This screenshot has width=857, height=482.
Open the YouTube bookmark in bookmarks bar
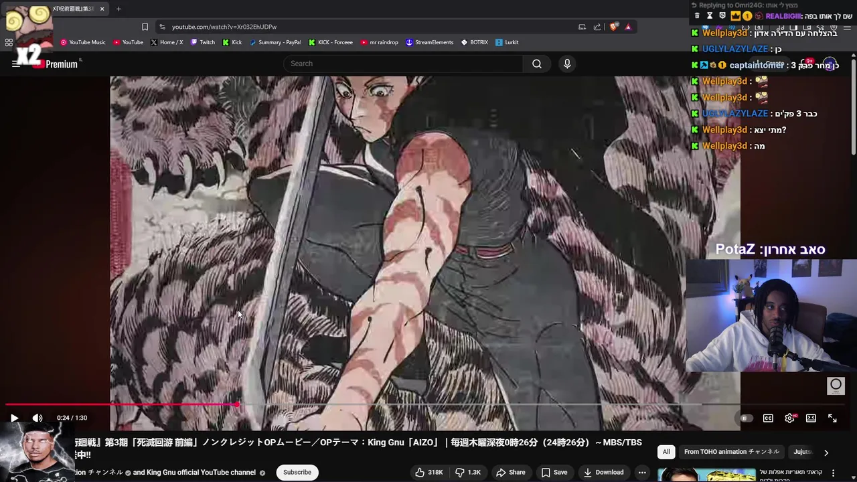click(128, 42)
